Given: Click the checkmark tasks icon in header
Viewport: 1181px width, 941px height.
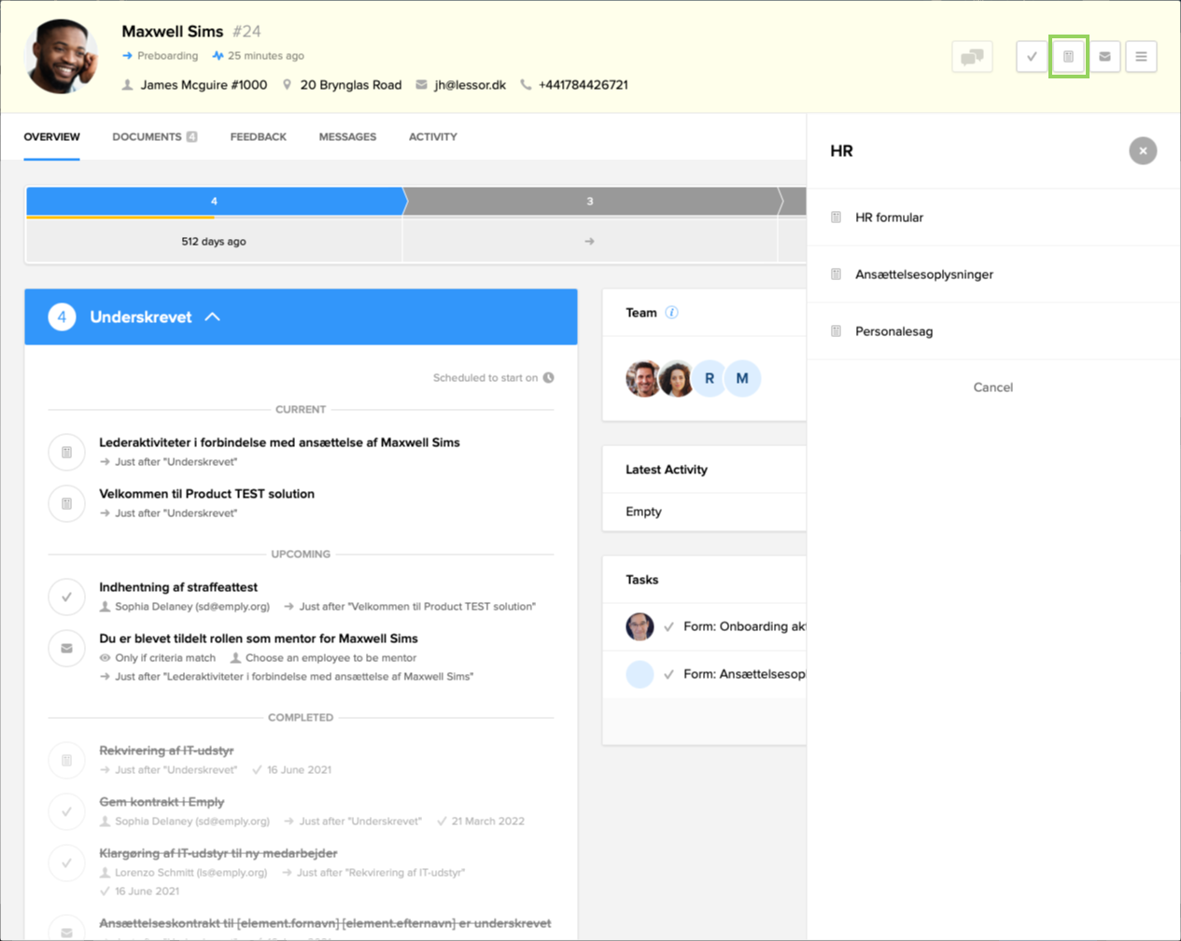Looking at the screenshot, I should (1032, 57).
